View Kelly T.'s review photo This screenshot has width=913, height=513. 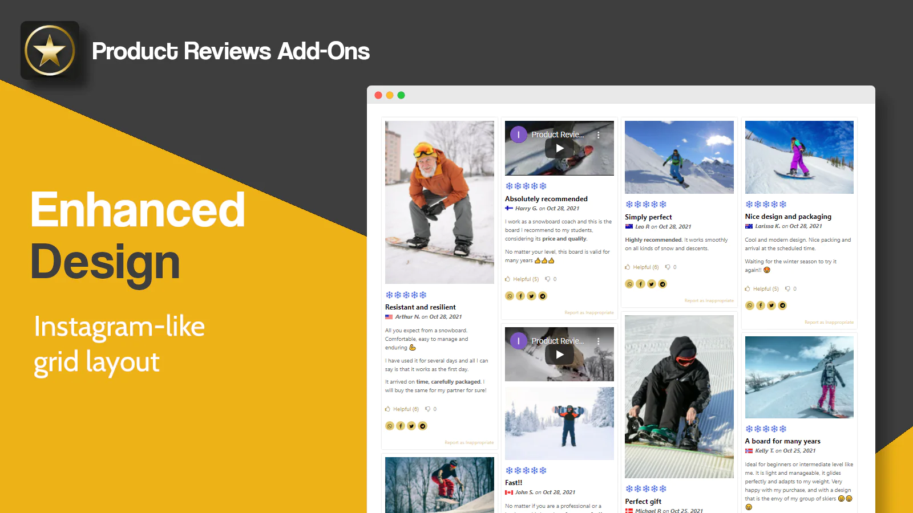point(799,377)
